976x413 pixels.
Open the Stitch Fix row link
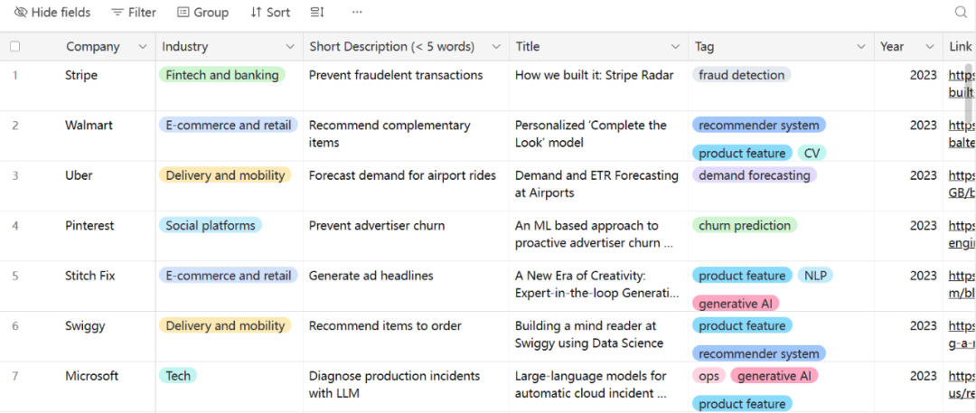[961, 285]
